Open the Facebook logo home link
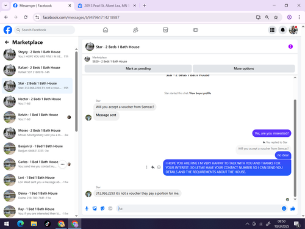Viewport: 305px width, 229px height. coord(8,30)
